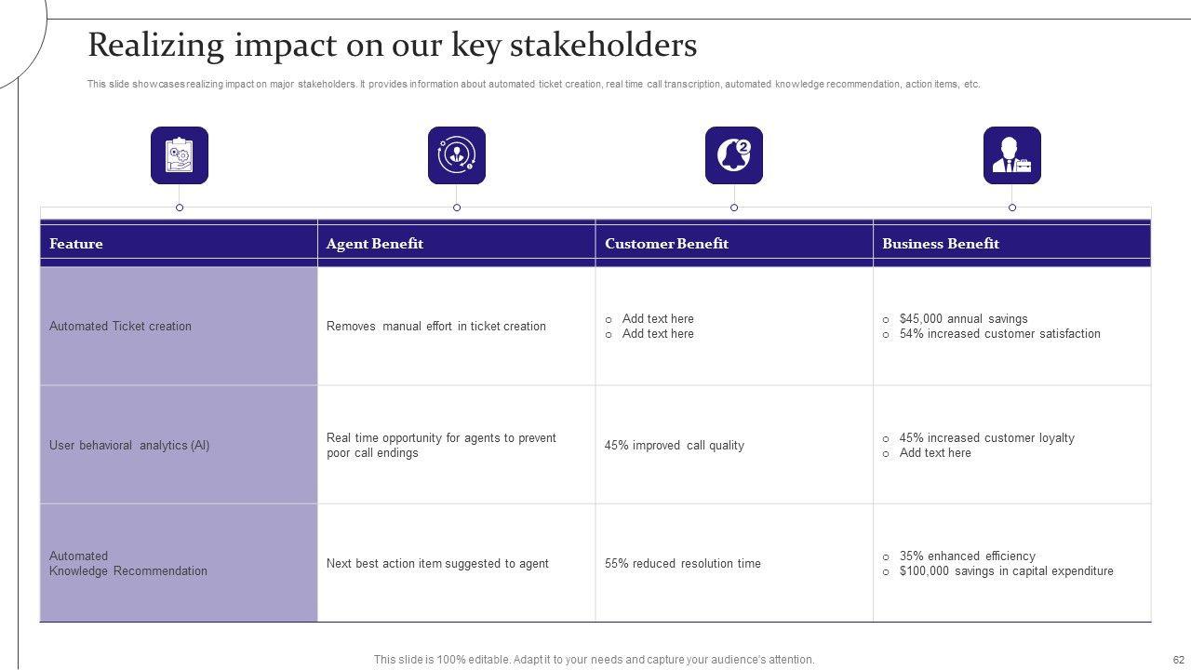Image resolution: width=1191 pixels, height=670 pixels.
Task: Click the Business Benefit header cell
Action: pyautogui.click(x=941, y=244)
